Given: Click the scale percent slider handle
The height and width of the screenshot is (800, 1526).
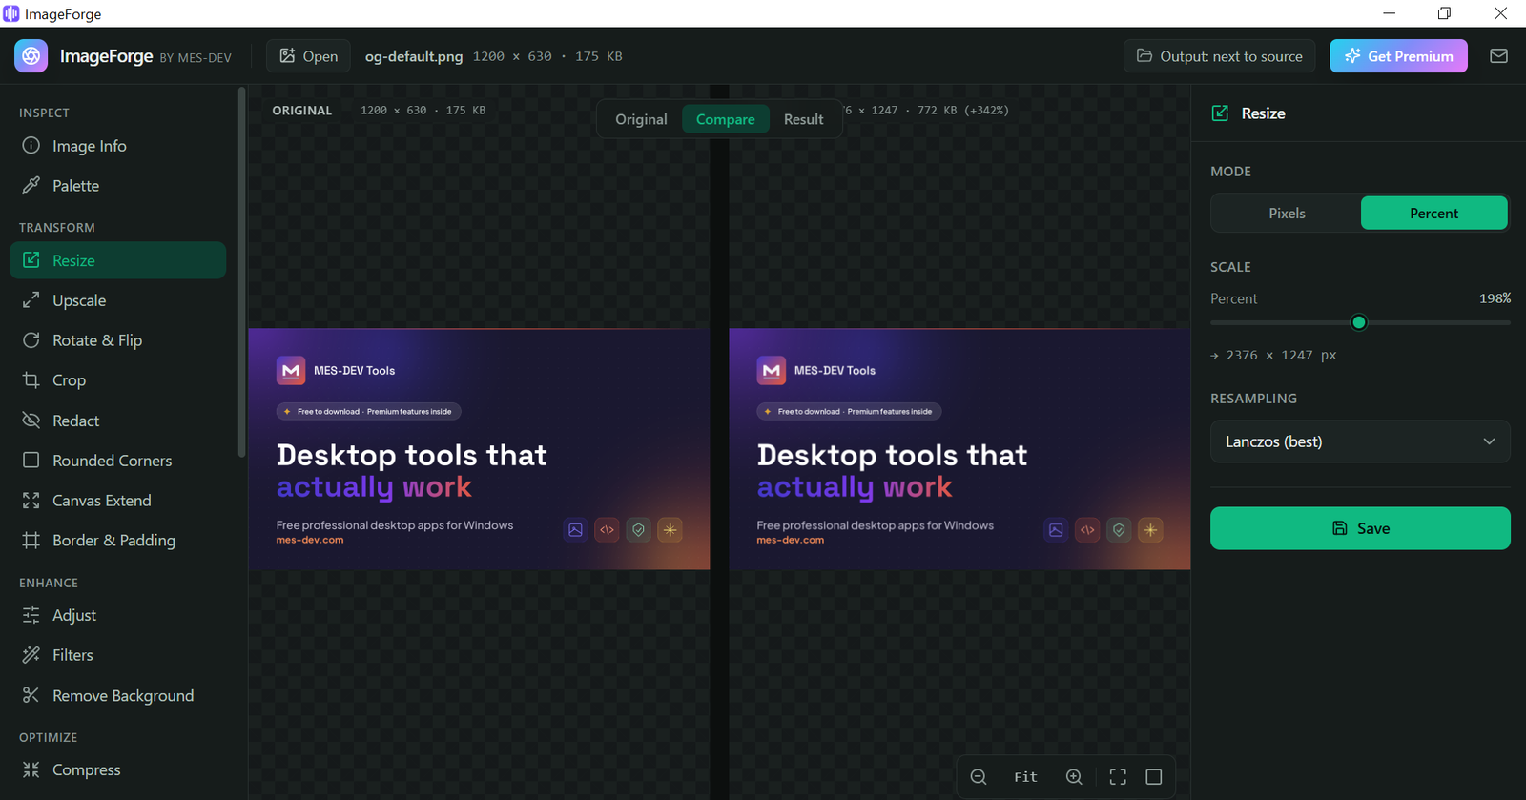Looking at the screenshot, I should (1359, 322).
